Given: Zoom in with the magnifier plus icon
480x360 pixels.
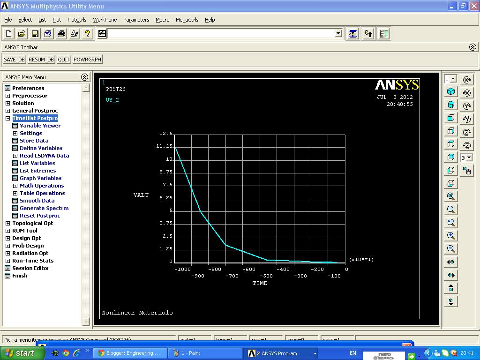Looking at the screenshot, I should 450,235.
